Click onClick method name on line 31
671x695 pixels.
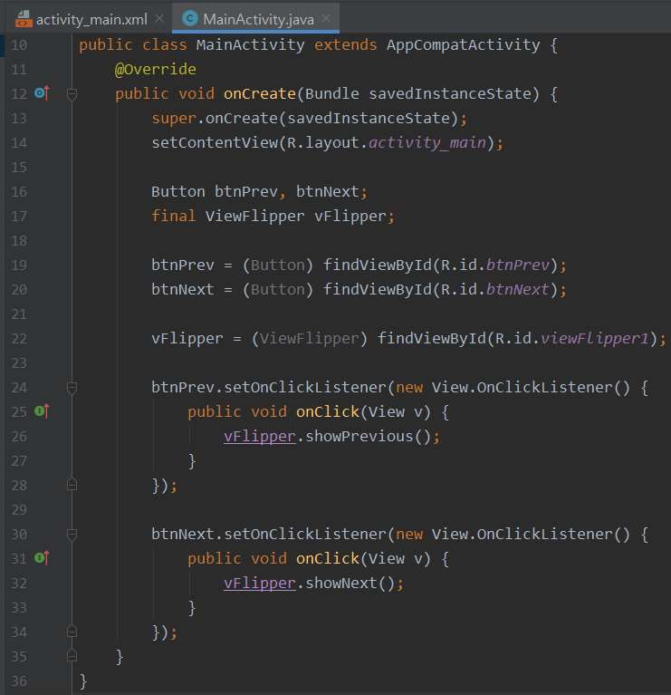327,558
